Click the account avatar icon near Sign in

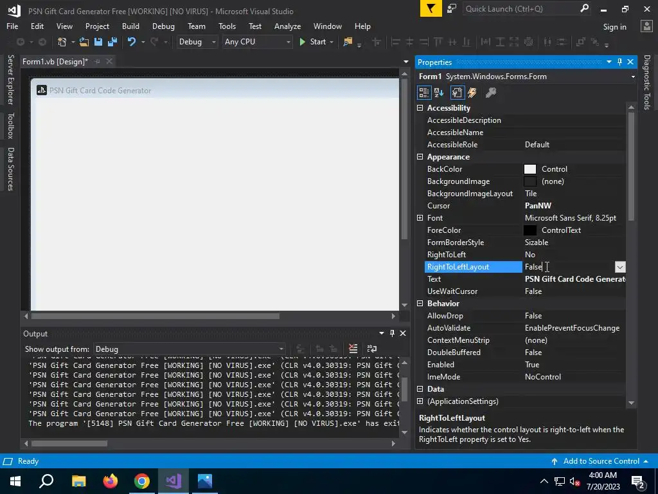pyautogui.click(x=646, y=26)
